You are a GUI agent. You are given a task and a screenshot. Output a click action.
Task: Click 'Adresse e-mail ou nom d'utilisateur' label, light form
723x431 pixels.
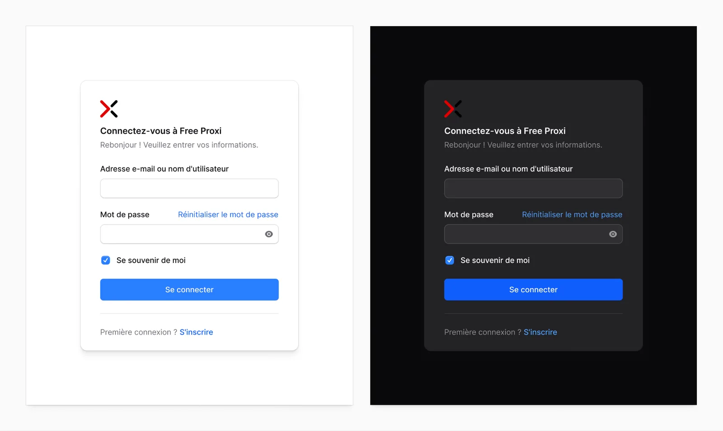[164, 169]
